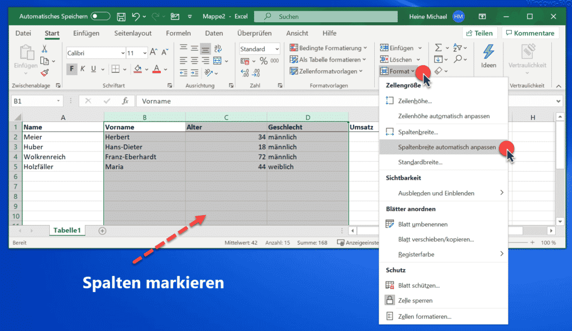Click the AutoSum sigma icon
572x331 pixels.
(438, 48)
